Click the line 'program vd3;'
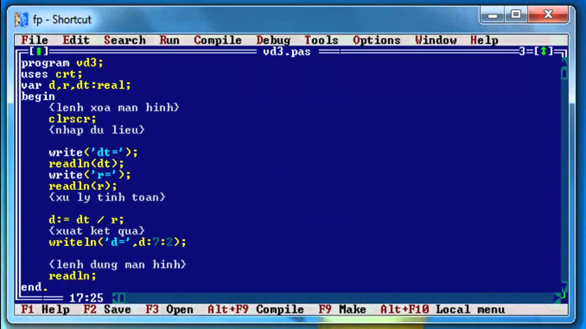This screenshot has height=329, width=586. [x=62, y=63]
